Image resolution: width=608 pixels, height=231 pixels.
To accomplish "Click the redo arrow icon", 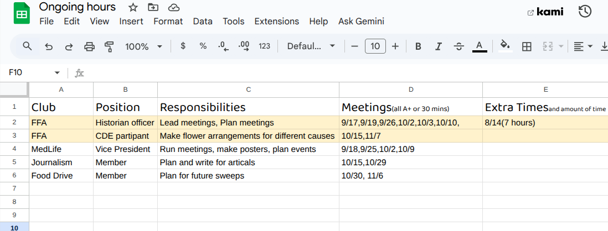I will pyautogui.click(x=69, y=46).
